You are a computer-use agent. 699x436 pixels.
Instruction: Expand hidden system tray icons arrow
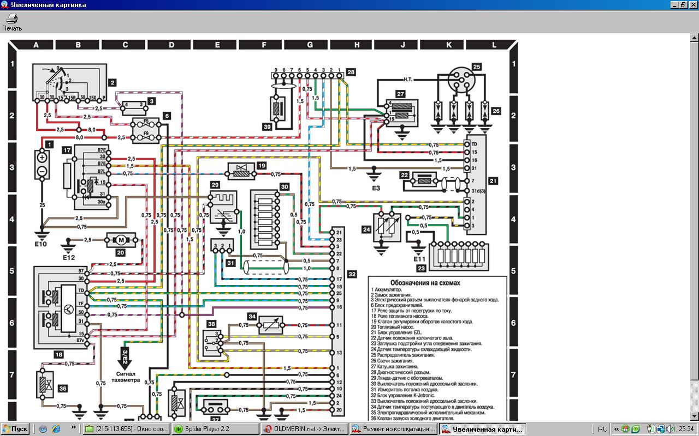(x=616, y=429)
